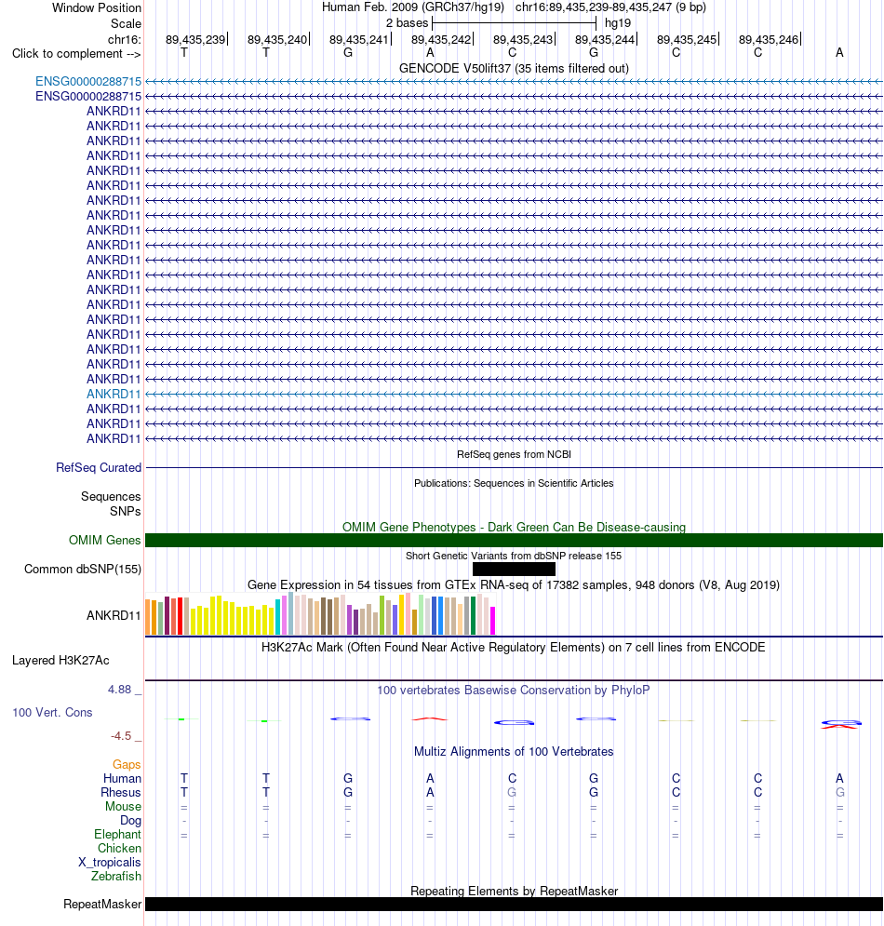Viewport: 884px width, 926px height.
Task: Click ANKRD11 label beside GTEx expression bars
Action: point(114,615)
